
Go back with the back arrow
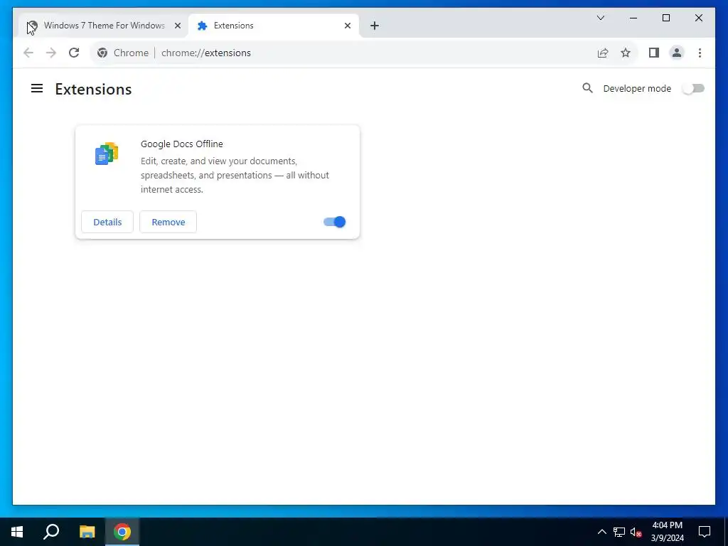[x=28, y=53]
